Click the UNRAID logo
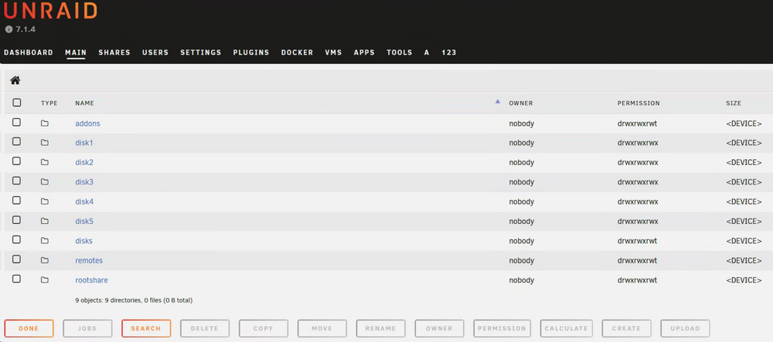The height and width of the screenshot is (342, 773). 50,11
